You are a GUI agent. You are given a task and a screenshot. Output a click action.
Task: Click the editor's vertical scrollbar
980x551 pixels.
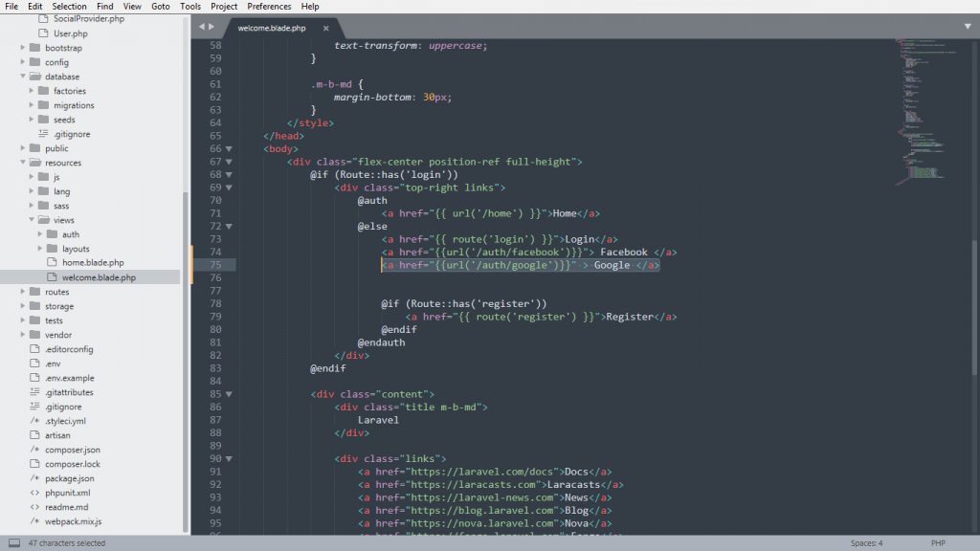pos(975,306)
